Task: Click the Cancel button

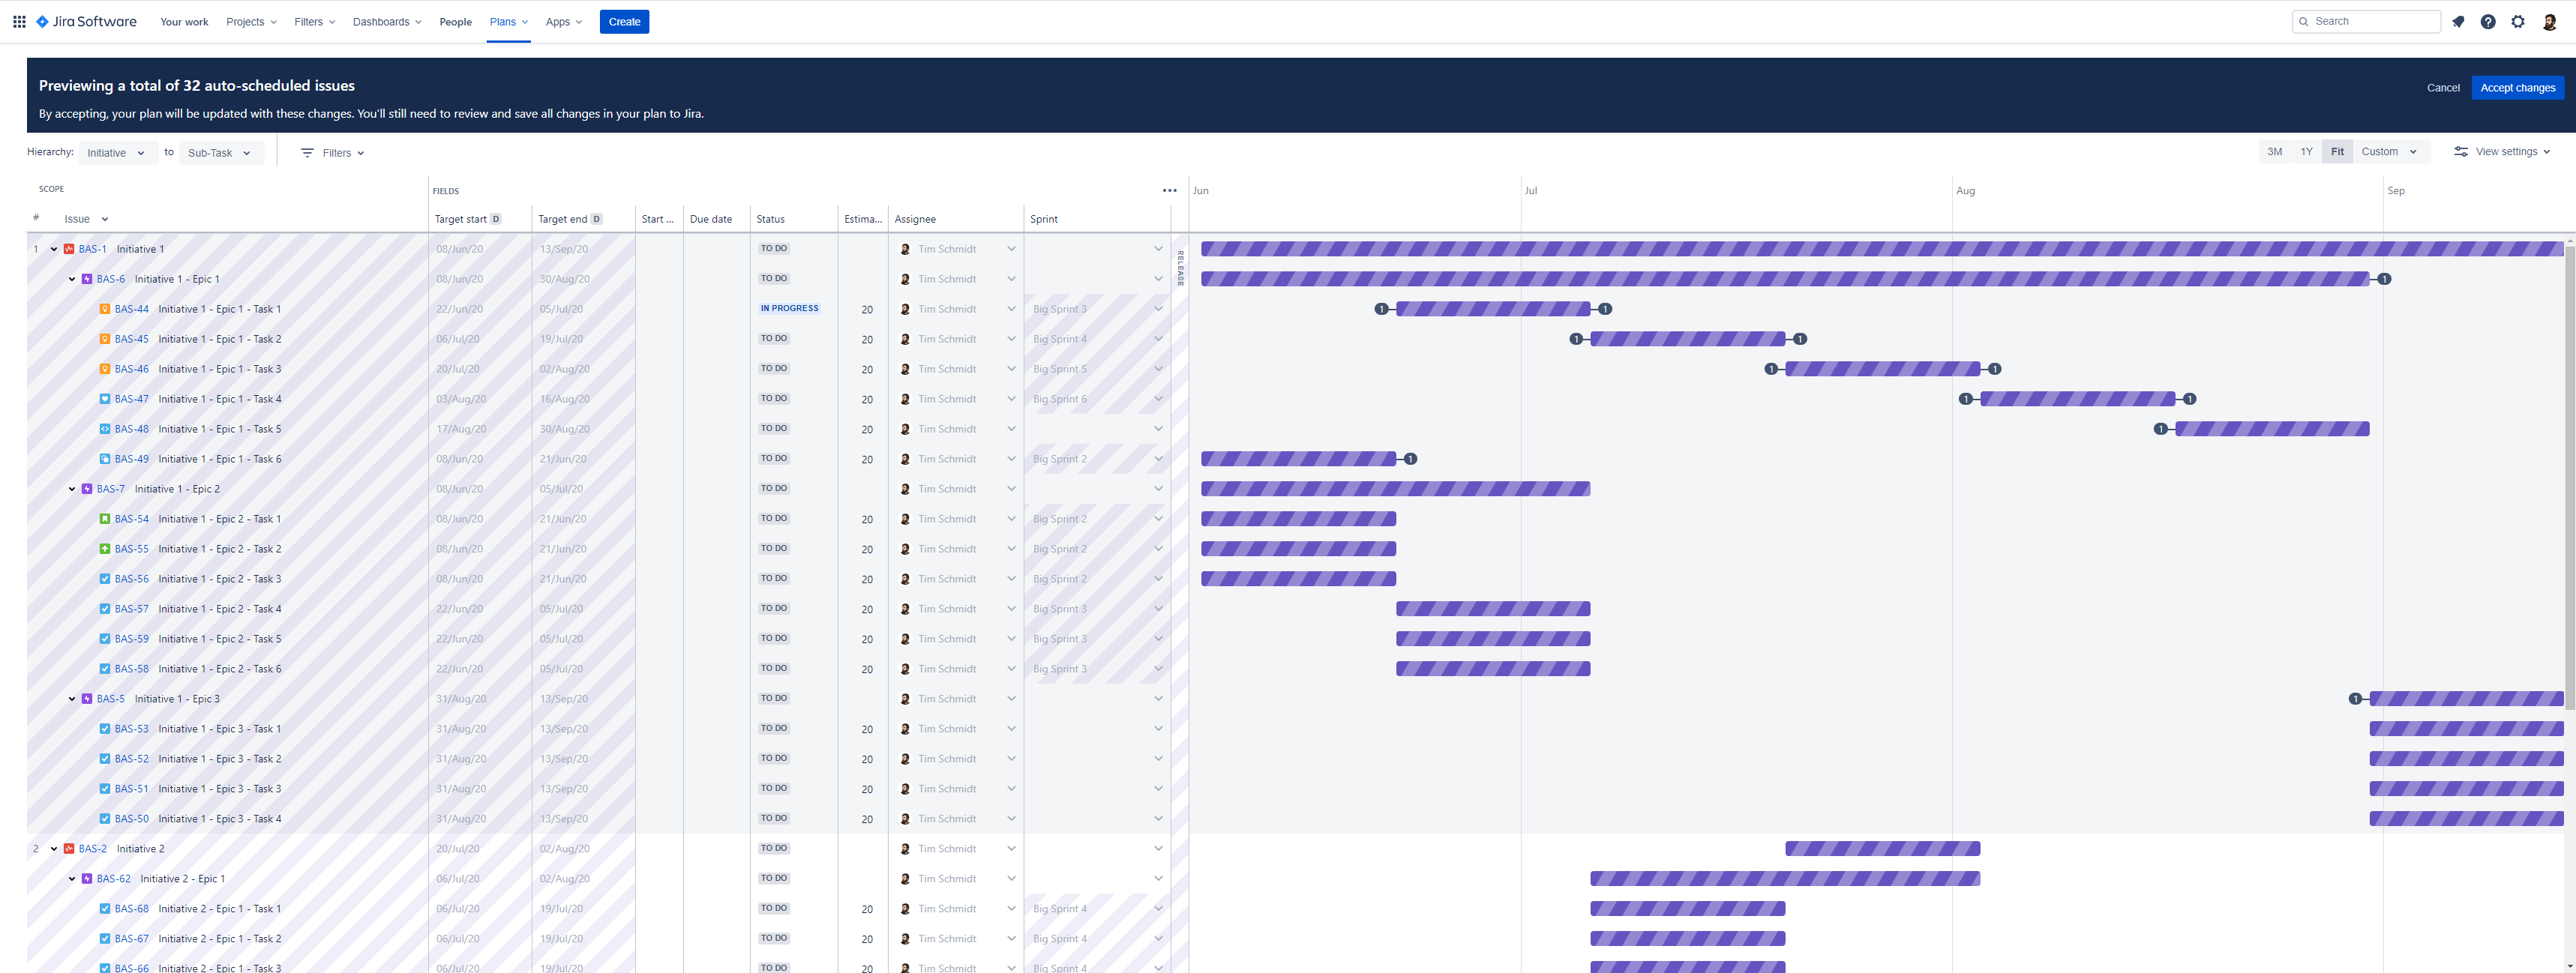Action: point(2443,88)
